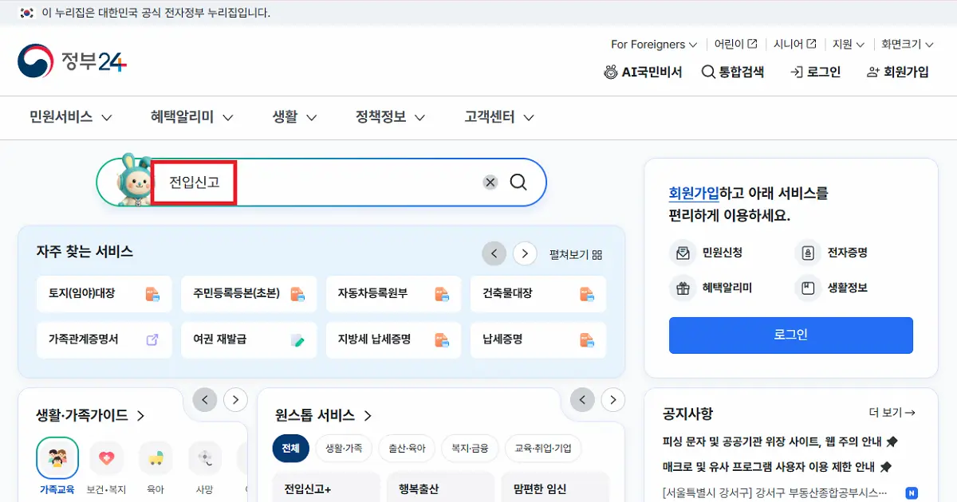Open the 원스톱 서비스 heading link
957x502 pixels.
pos(324,416)
